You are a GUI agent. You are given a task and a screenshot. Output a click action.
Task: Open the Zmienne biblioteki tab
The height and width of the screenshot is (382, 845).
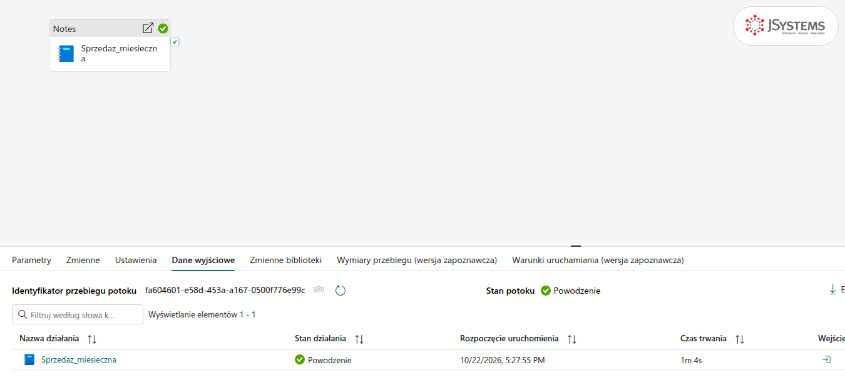pos(285,260)
